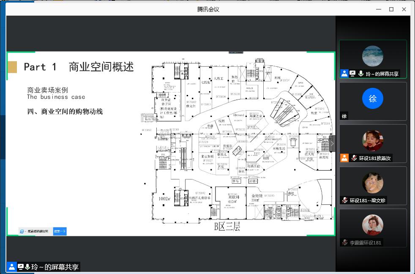The image size is (415, 274).
Task: Click the 腾讯会议 window title
Action: click(x=208, y=9)
